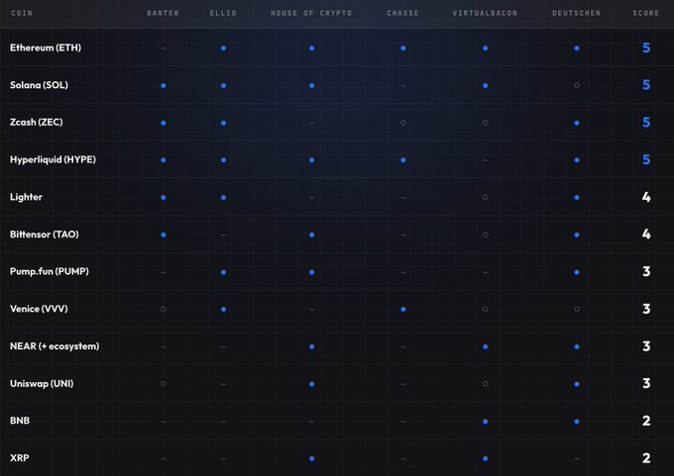The height and width of the screenshot is (476, 674).
Task: Click the DEUTSCHER column header
Action: tap(577, 13)
